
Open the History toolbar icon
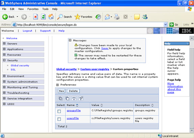[x=98, y=17]
